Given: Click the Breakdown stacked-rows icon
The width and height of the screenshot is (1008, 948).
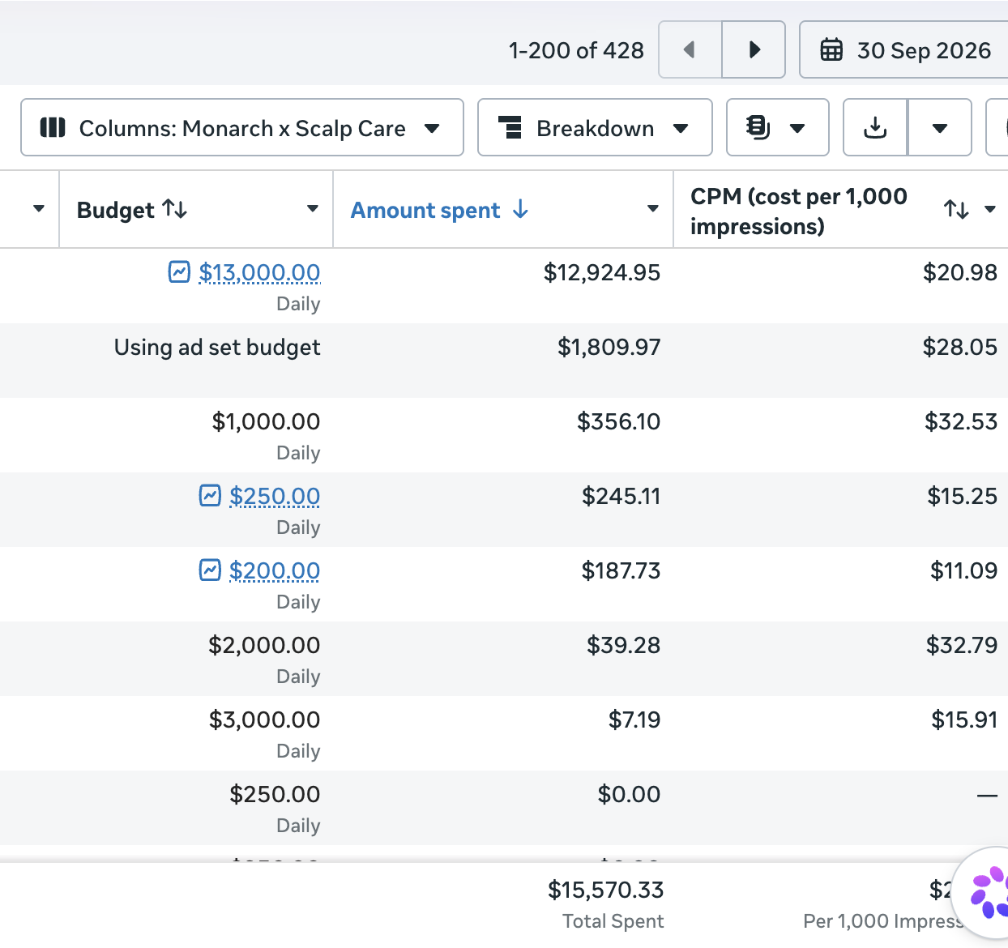Looking at the screenshot, I should tap(510, 127).
